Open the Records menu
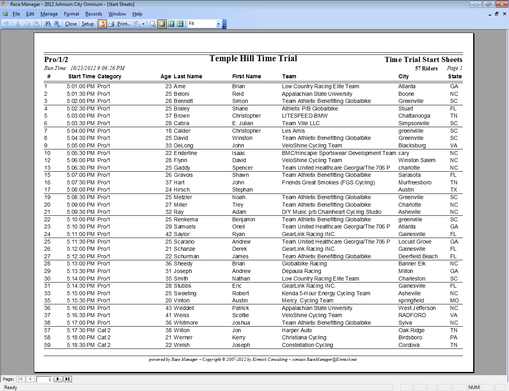Viewport: 509px width, 391px height. pos(94,14)
